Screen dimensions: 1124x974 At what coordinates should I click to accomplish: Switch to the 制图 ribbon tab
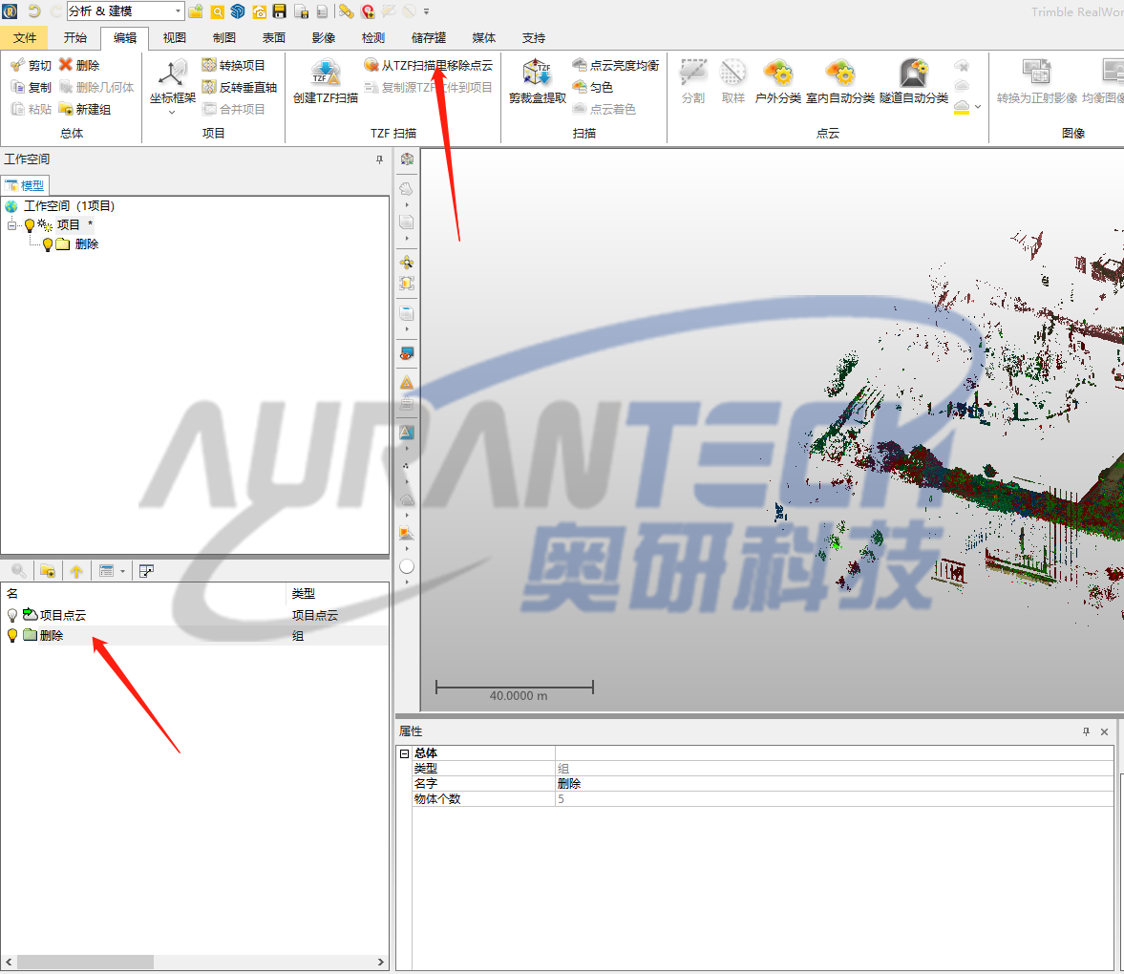point(224,38)
